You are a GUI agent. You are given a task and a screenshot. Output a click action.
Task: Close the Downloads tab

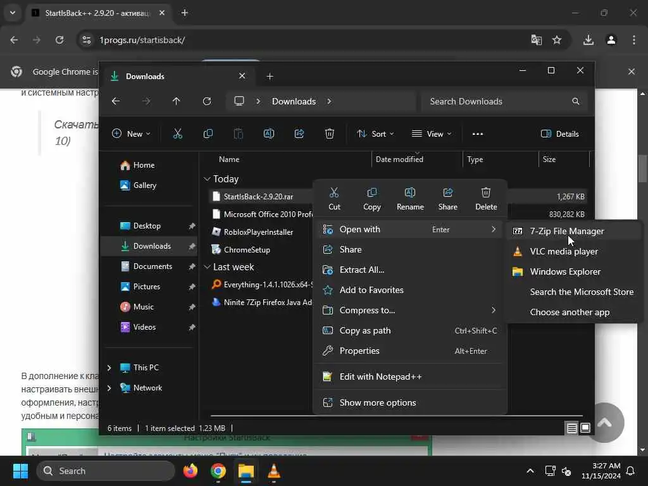tap(242, 76)
